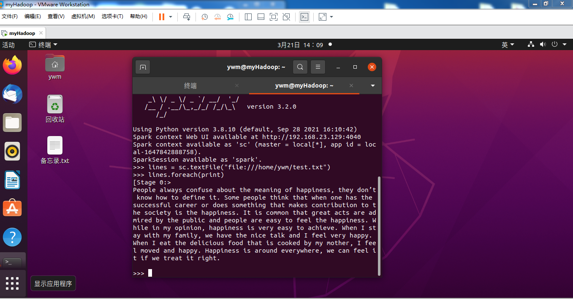Open the power system menu icon
This screenshot has height=299, width=573.
pos(554,45)
